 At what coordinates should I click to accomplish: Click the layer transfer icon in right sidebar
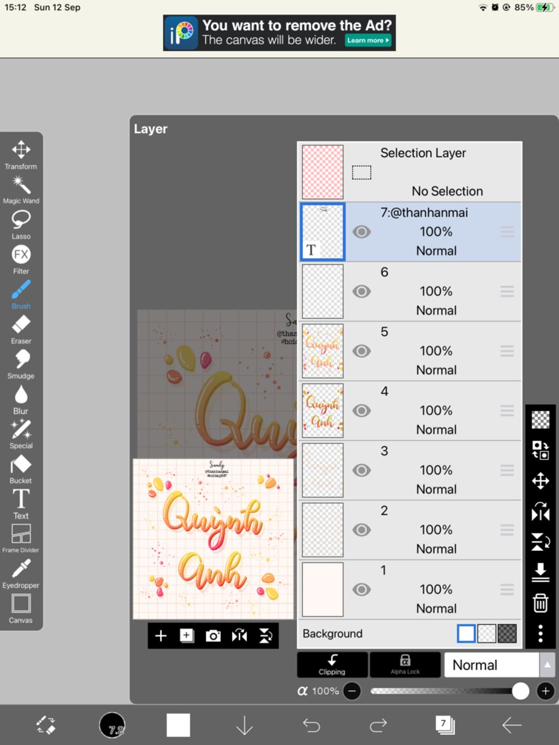point(540,450)
